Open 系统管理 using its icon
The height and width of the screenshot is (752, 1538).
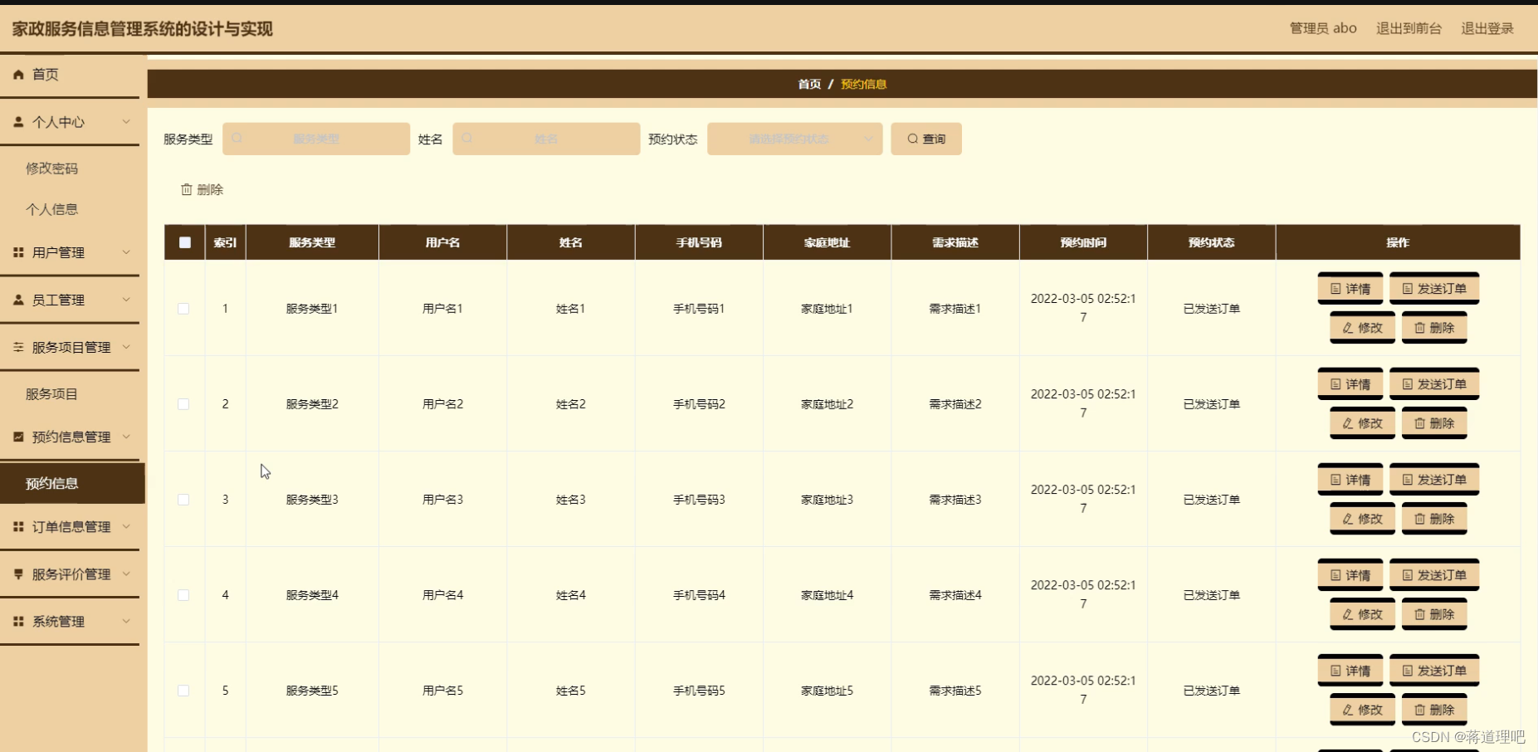17,621
